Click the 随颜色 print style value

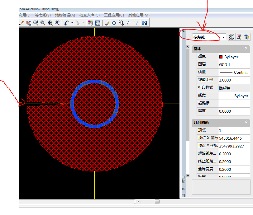click(x=234, y=88)
